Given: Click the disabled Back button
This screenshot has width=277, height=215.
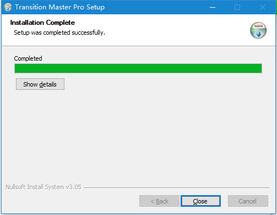Looking at the screenshot, I should click(x=159, y=201).
